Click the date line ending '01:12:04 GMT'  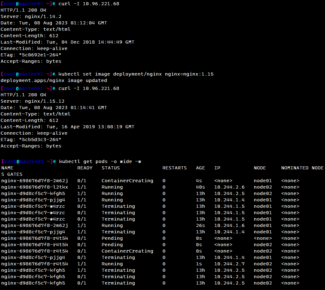coord(54,23)
